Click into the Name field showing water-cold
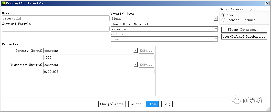 point(56,18)
